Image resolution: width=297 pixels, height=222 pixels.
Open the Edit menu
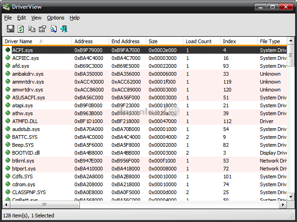[x=21, y=18]
